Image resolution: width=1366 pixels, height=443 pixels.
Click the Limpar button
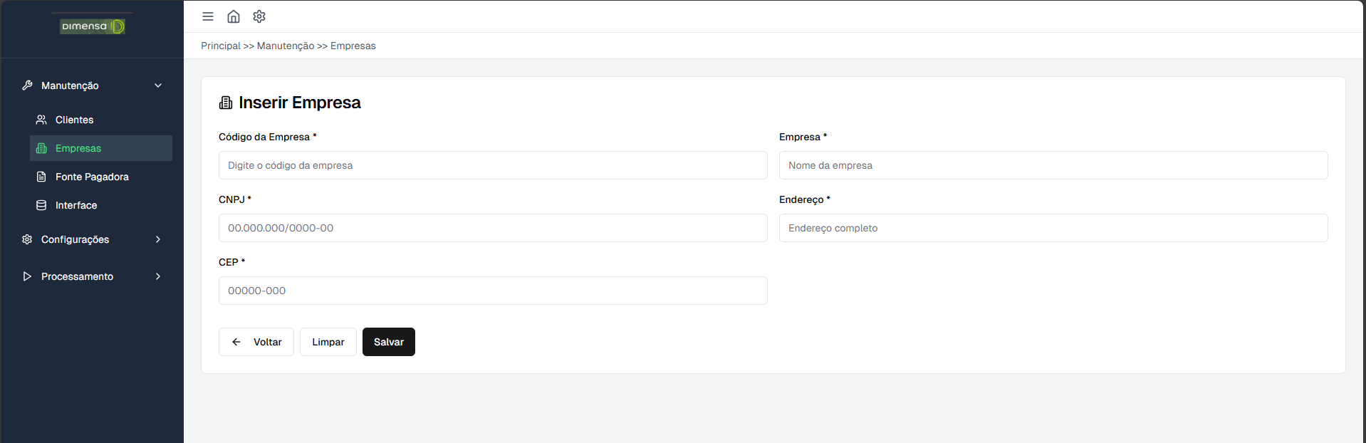coord(328,342)
